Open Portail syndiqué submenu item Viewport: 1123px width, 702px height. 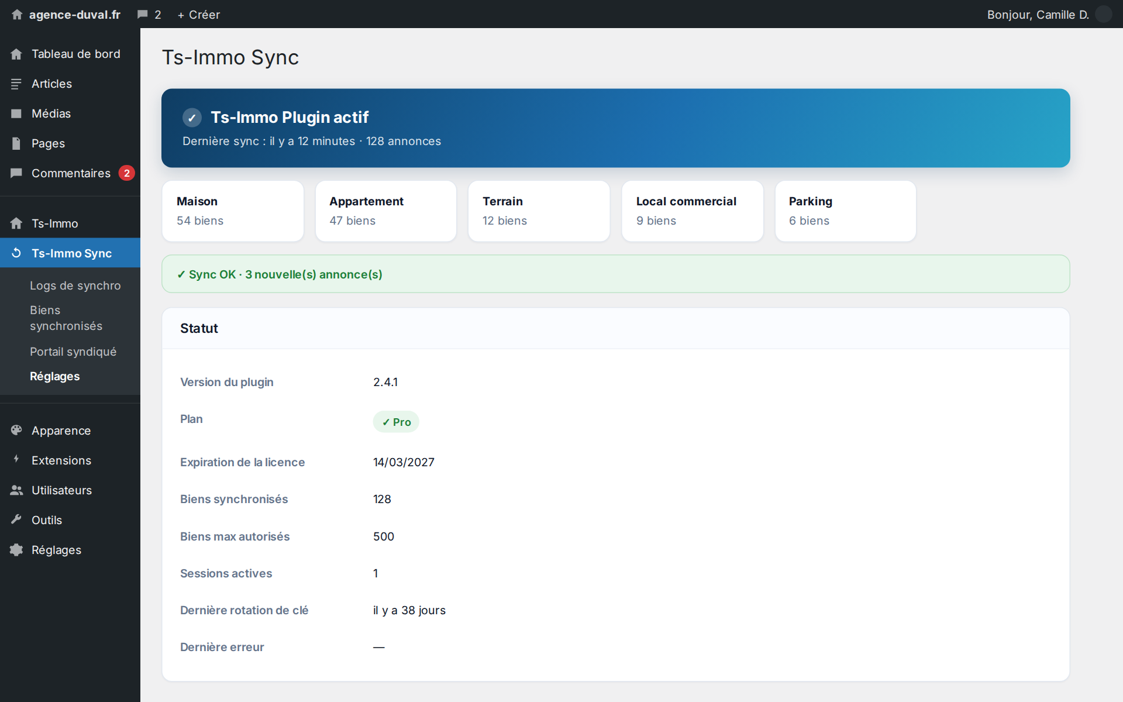[x=73, y=352]
